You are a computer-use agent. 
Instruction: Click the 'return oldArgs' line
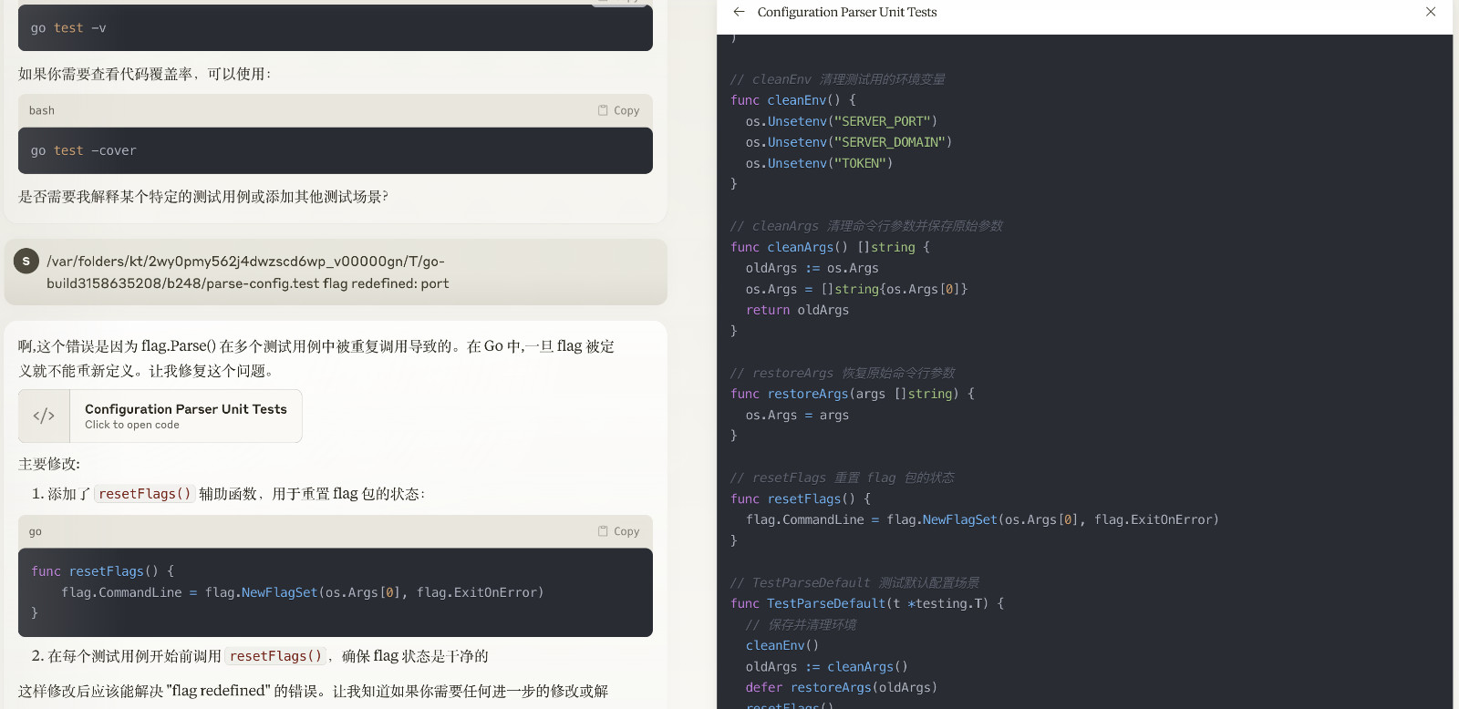point(797,310)
